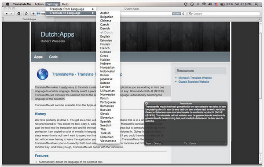Select Russian as target language
Viewport: 264px width, 167px height.
click(x=108, y=110)
